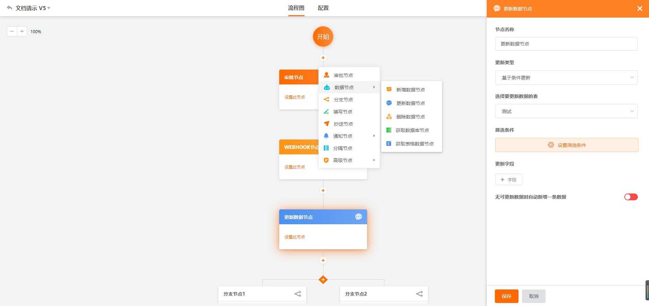Choose 获取数据库节点 from the submenu

[412, 130]
